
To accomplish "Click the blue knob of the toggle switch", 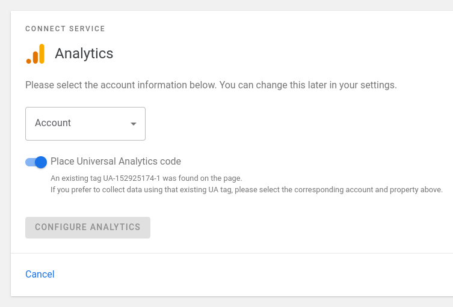I will click(41, 162).
